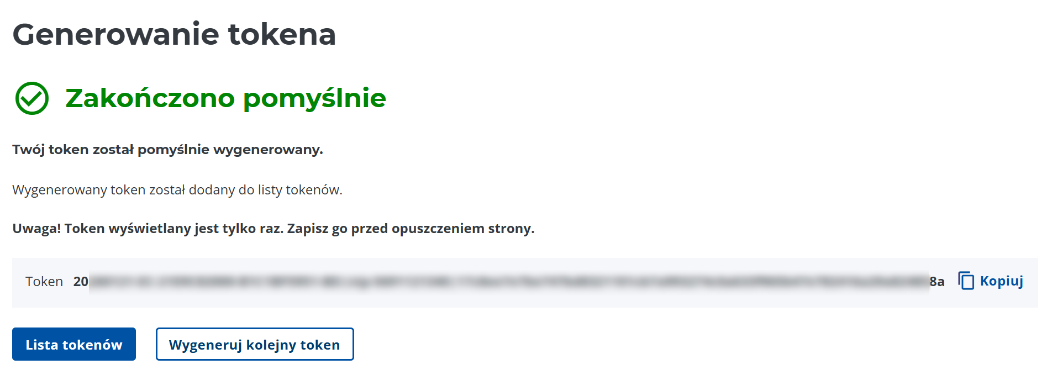Click the token's trailing '8a' characters
Screen dimensions: 1052x375
click(937, 282)
